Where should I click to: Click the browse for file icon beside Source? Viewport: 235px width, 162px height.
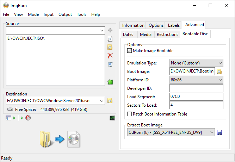click(110, 39)
